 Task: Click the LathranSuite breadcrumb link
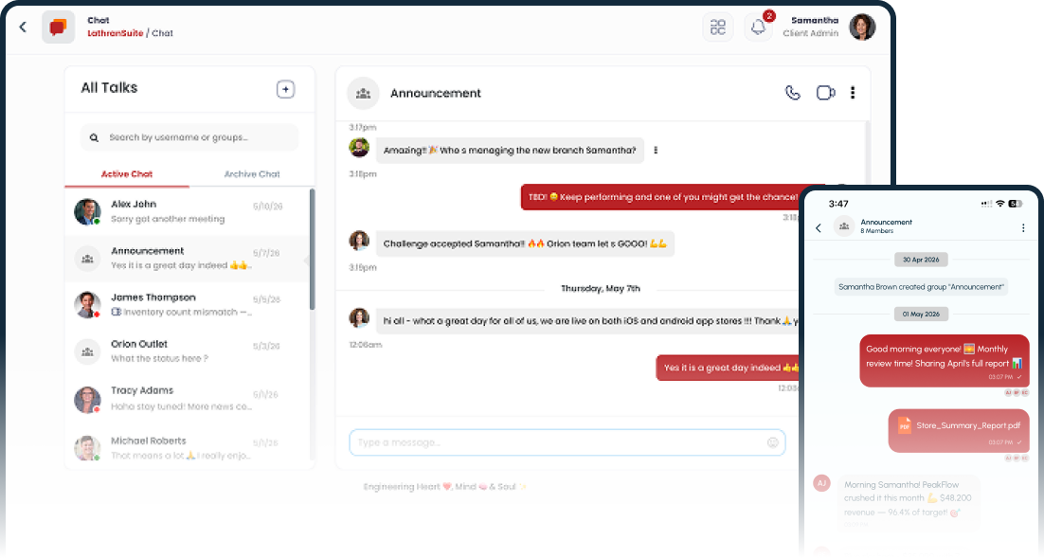pyautogui.click(x=116, y=33)
